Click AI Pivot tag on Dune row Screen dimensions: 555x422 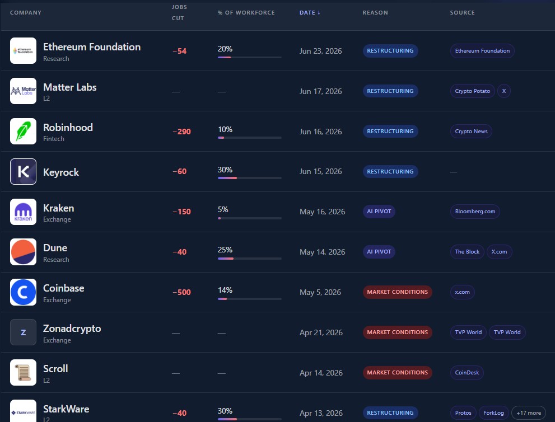379,252
